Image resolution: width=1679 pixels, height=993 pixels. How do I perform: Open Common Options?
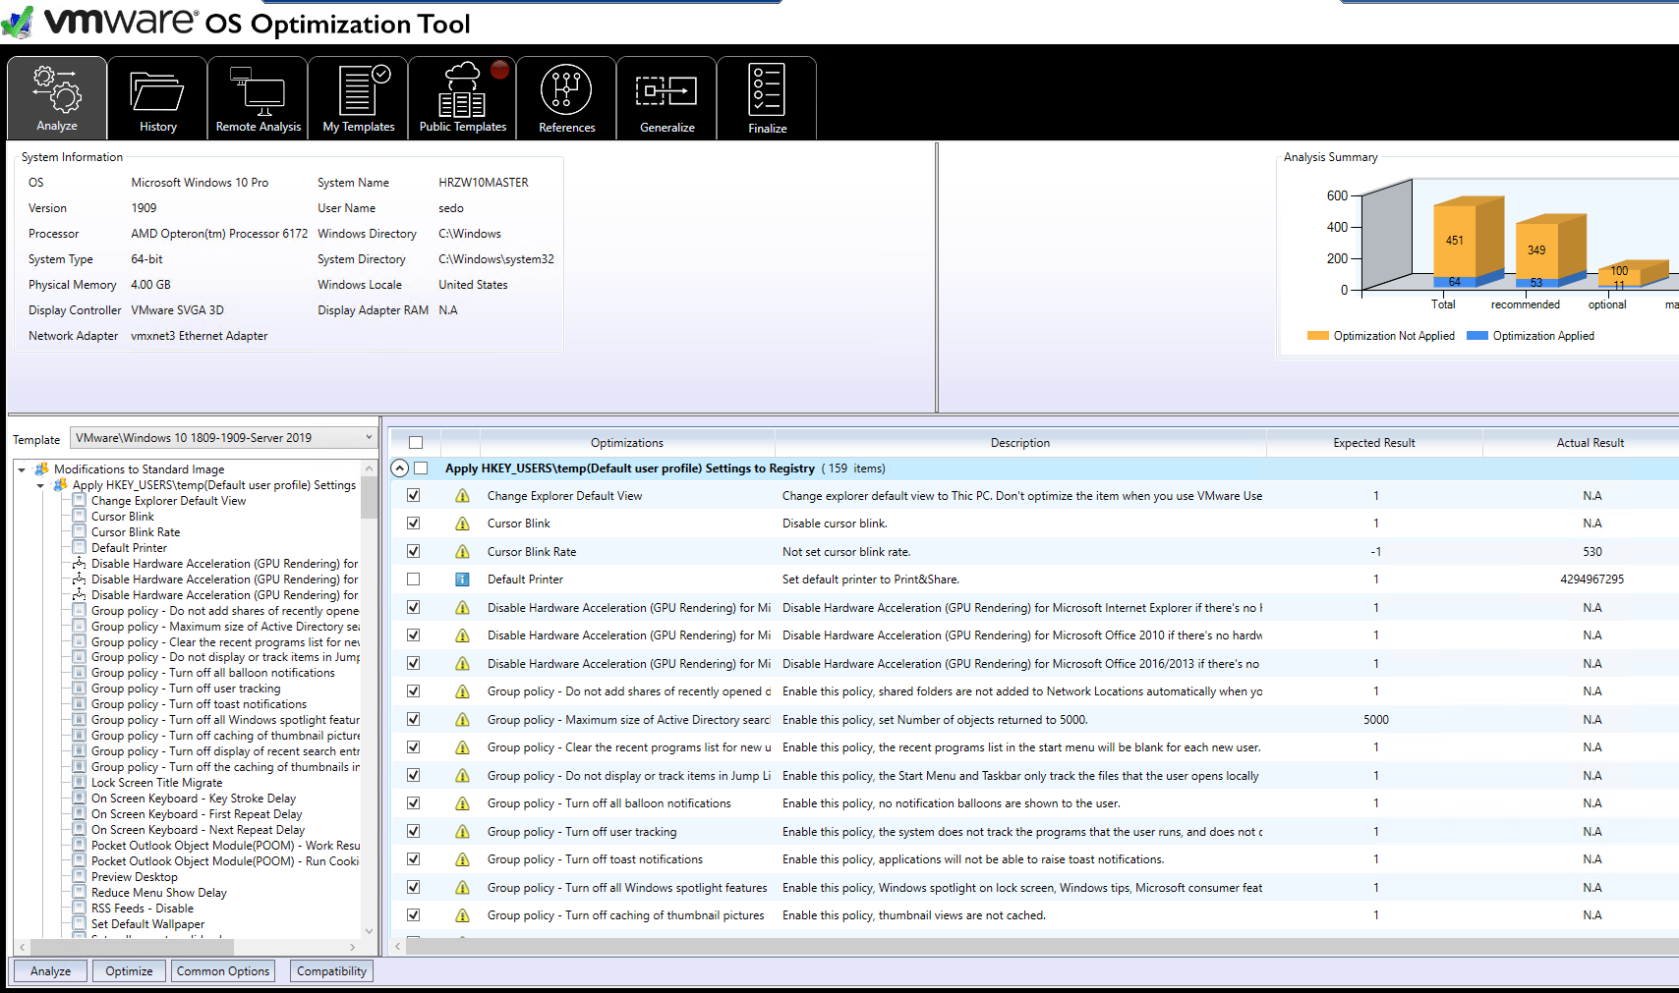pos(223,971)
